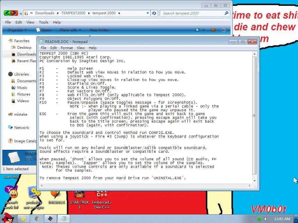
Task: Expand the Organize dropdown menu
Action: click(17, 30)
